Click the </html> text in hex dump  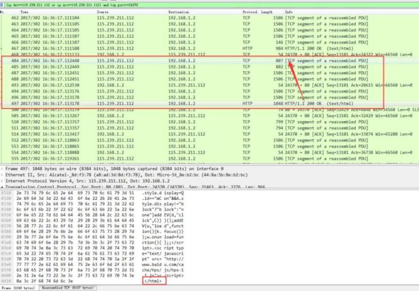154,281
